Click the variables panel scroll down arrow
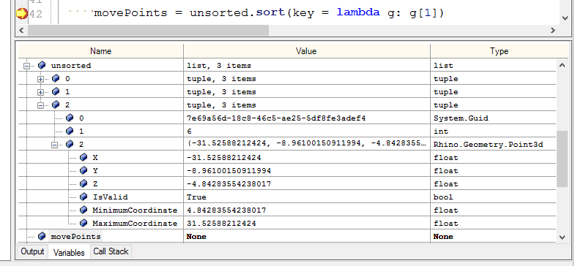575x266 pixels. click(563, 237)
